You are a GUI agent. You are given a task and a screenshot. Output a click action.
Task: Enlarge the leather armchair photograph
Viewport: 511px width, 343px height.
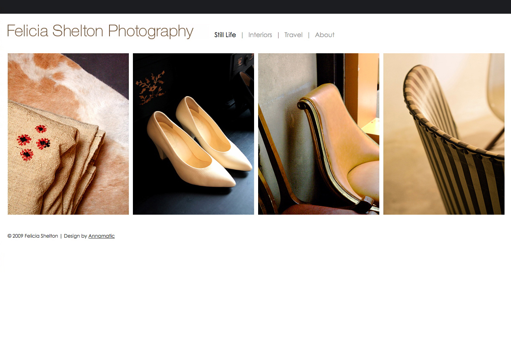click(x=318, y=134)
